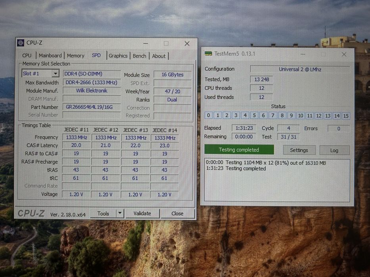Open the CPU tab in CPU-Z
The width and height of the screenshot is (370, 277).
tap(27, 55)
